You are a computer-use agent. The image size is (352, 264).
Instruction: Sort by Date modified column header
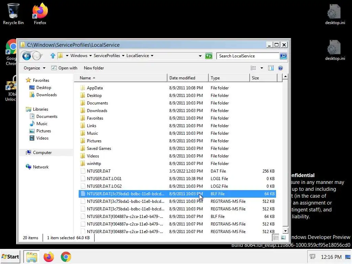(188, 78)
